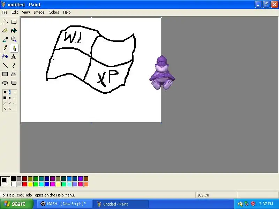This screenshot has height=209, width=279.
Task: Choose the large backslash brush shape
Action: [x=5, y=109]
